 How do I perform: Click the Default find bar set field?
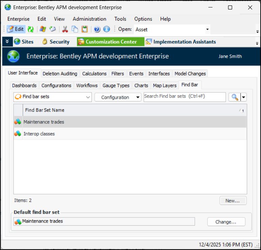104,222
